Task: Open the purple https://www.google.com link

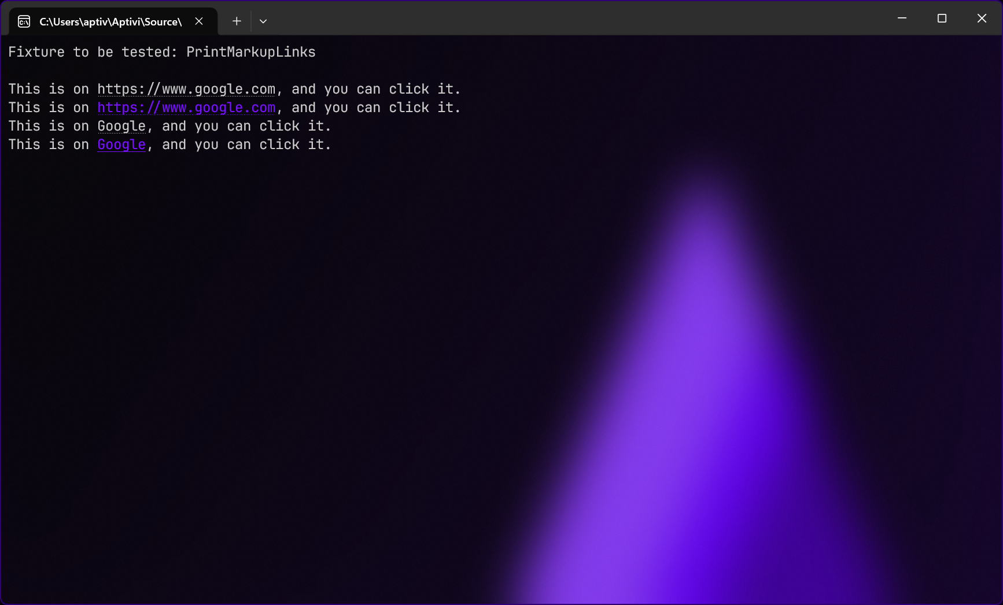Action: coord(186,107)
